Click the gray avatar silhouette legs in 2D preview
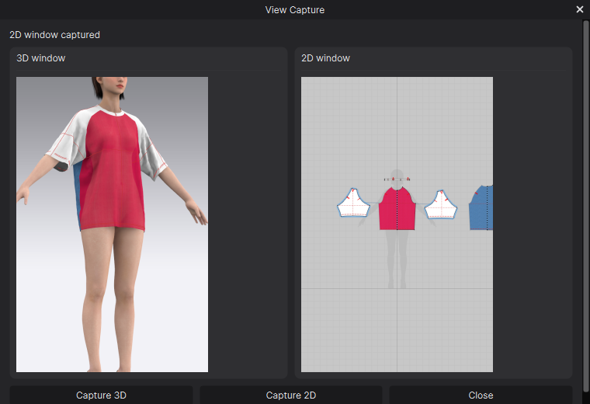 397,259
